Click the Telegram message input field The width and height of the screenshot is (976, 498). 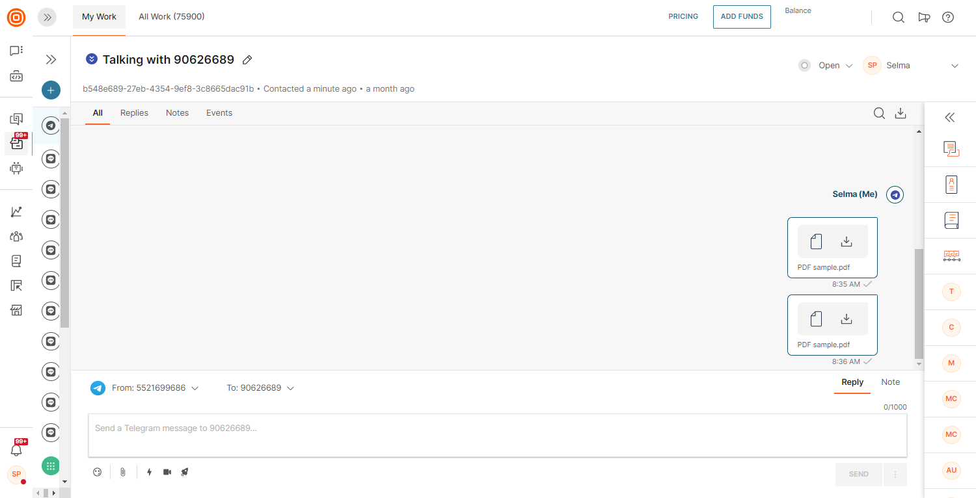497,435
